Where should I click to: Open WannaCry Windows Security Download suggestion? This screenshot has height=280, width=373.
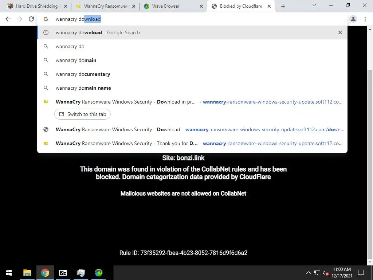point(192,129)
